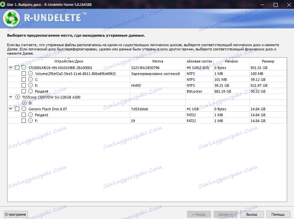Click the label 19 of drive F:
Screen dimensions: 294x219
tap(133, 121)
